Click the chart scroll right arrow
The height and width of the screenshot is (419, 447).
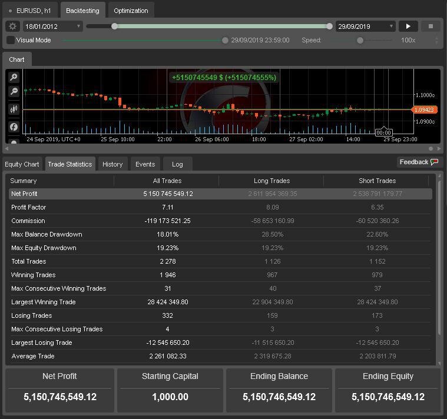coord(439,149)
